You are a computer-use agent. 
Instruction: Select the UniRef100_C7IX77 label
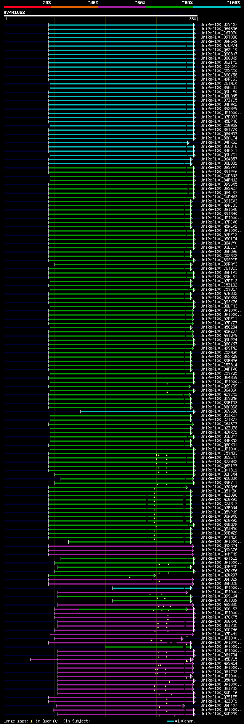click(219, 420)
